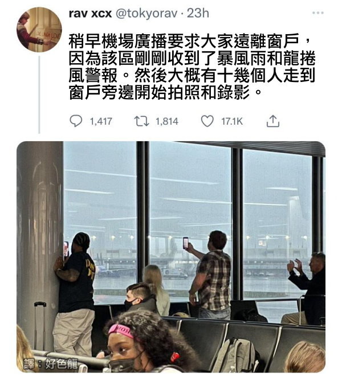
Task: Enlarge the attached airport window photo
Action: pyautogui.click(x=171, y=257)
